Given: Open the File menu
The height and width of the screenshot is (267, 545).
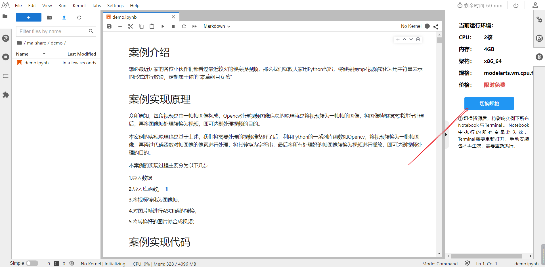Looking at the screenshot, I should [x=18, y=5].
